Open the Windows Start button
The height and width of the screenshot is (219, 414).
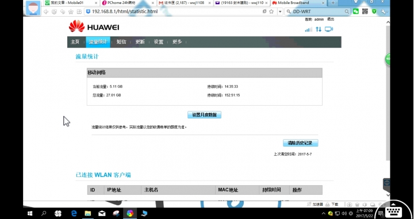point(30,213)
